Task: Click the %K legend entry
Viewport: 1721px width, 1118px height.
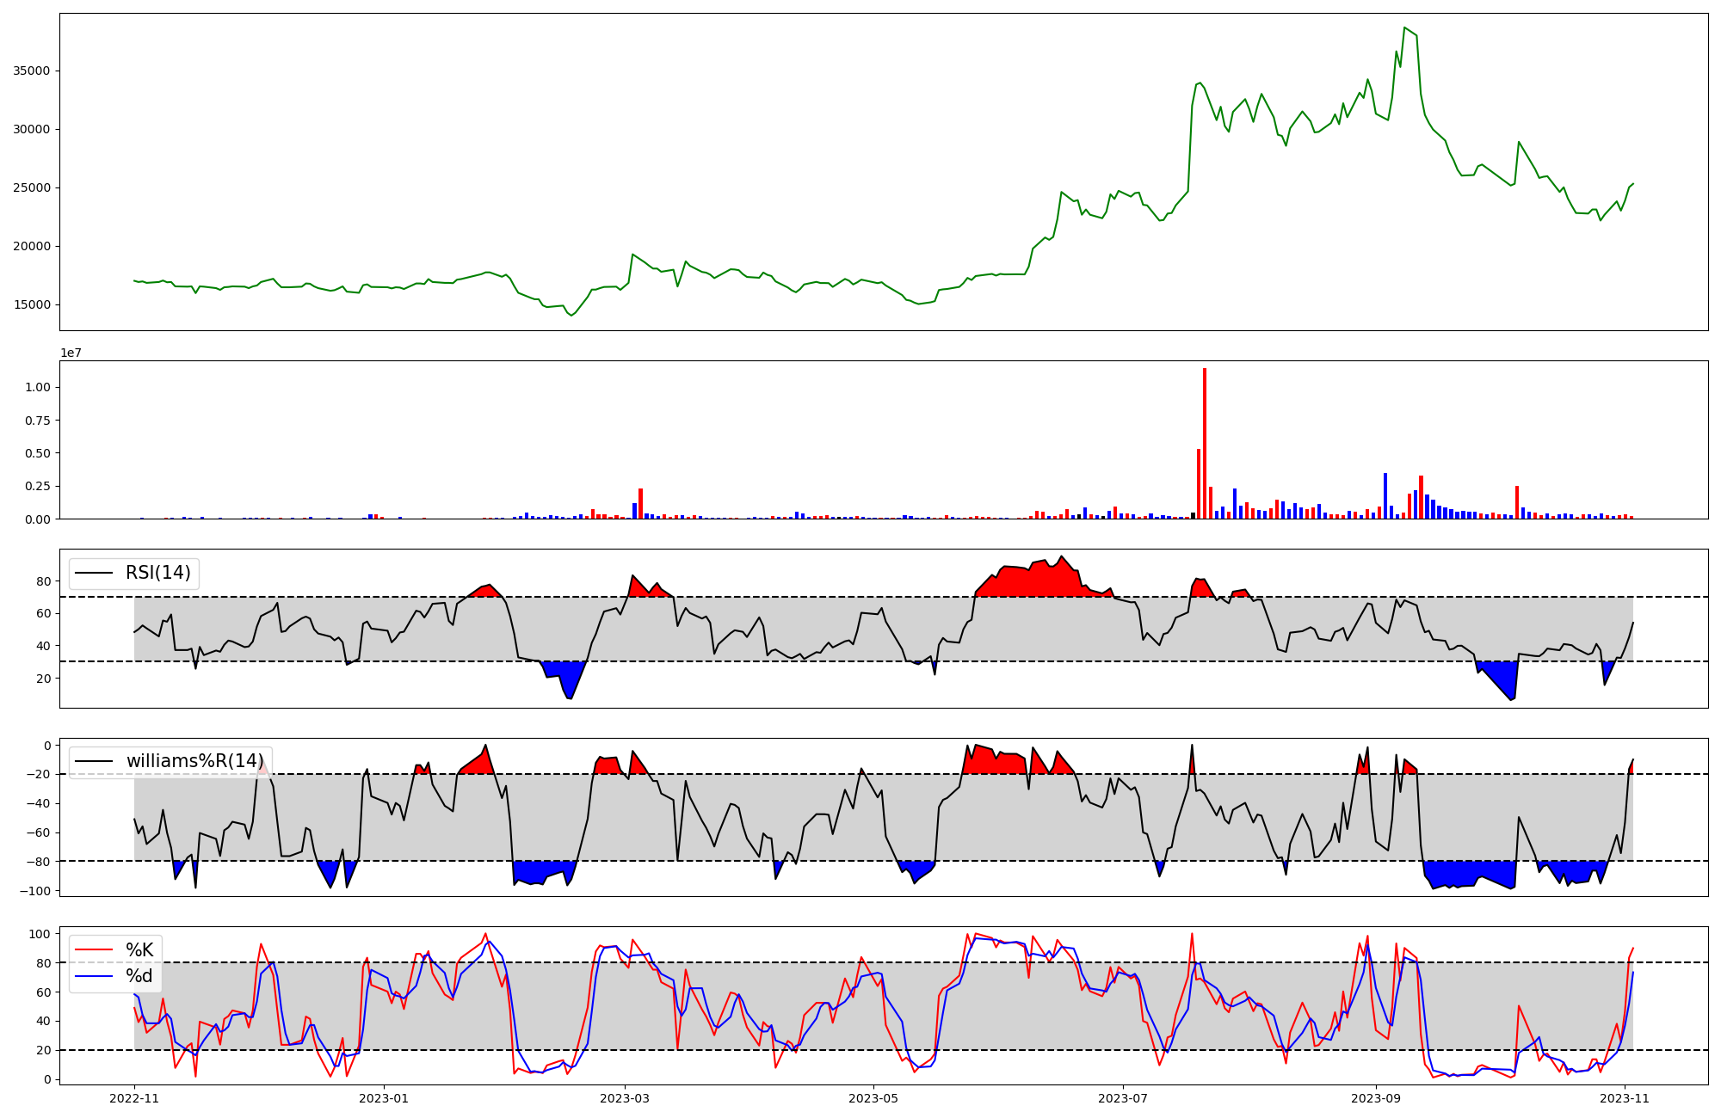Action: [x=139, y=950]
